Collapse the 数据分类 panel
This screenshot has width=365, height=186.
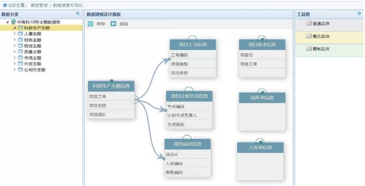pos(78,14)
